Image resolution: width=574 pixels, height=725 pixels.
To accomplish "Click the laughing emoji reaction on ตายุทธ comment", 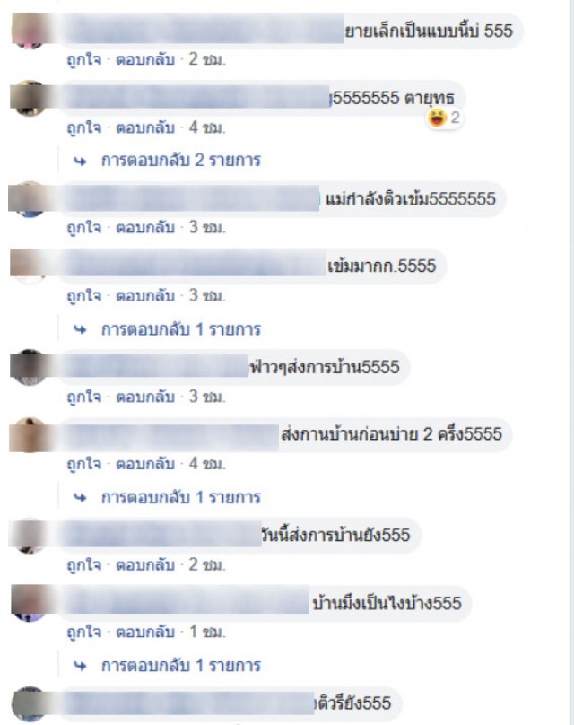I will (x=436, y=118).
